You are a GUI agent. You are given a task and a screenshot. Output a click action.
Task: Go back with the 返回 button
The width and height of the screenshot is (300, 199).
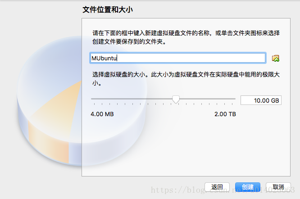[x=217, y=187]
